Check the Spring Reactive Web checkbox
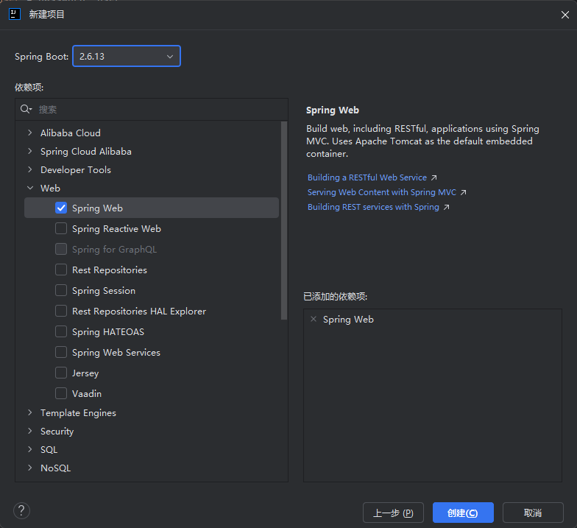Viewport: 577px width, 528px height. [x=61, y=228]
